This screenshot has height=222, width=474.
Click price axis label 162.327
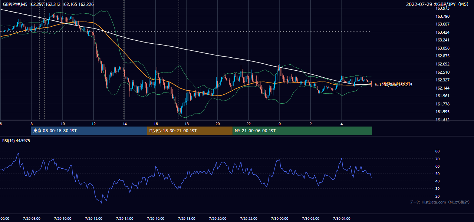pyautogui.click(x=442, y=80)
